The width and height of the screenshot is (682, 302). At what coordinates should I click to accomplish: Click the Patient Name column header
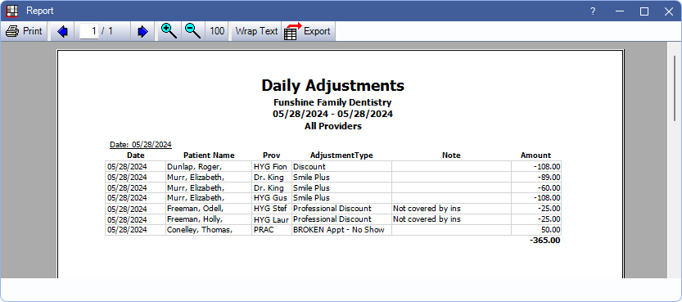point(209,156)
